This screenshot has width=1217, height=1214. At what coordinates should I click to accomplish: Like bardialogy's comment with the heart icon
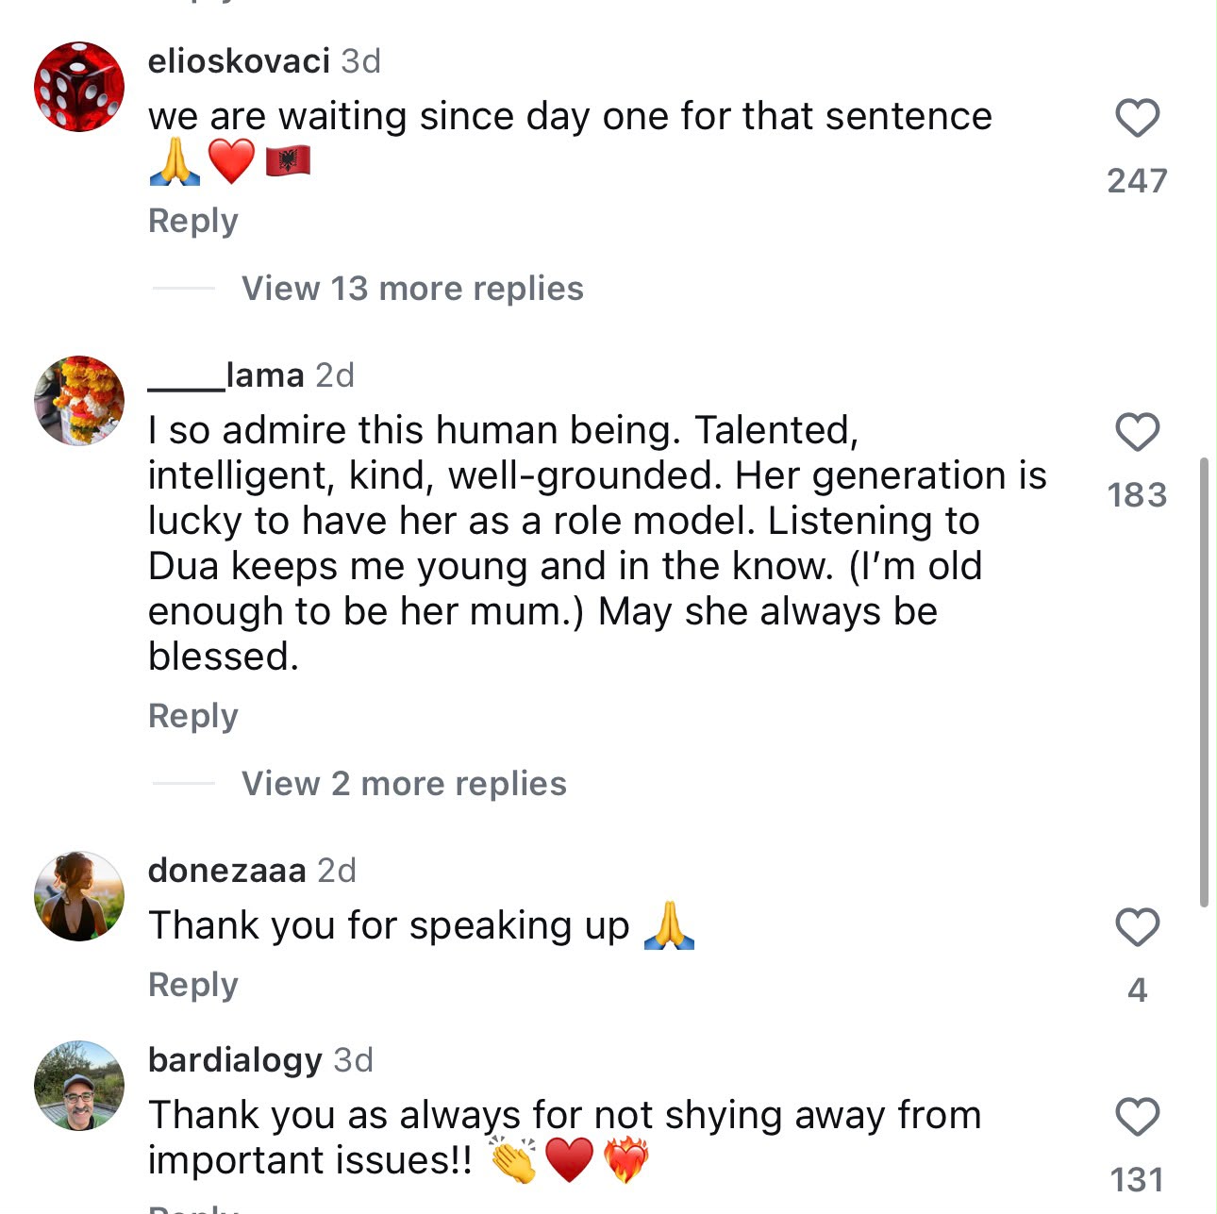[x=1137, y=1117]
